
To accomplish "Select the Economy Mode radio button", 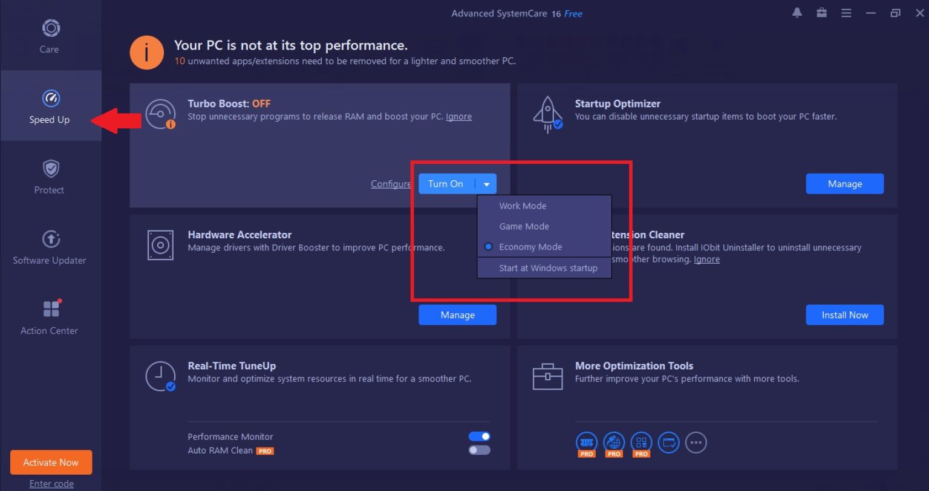I will tap(488, 247).
